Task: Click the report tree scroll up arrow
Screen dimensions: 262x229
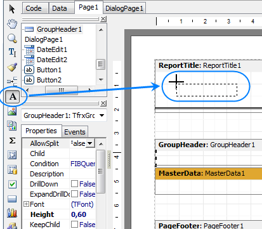Action: (x=101, y=30)
